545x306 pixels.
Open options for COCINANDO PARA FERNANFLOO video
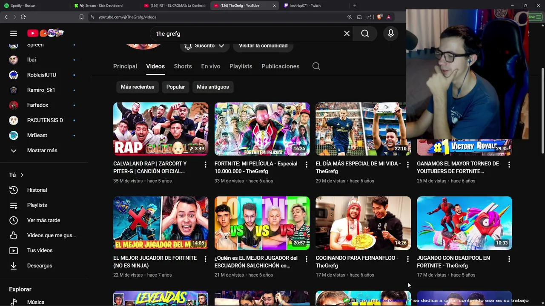407,259
